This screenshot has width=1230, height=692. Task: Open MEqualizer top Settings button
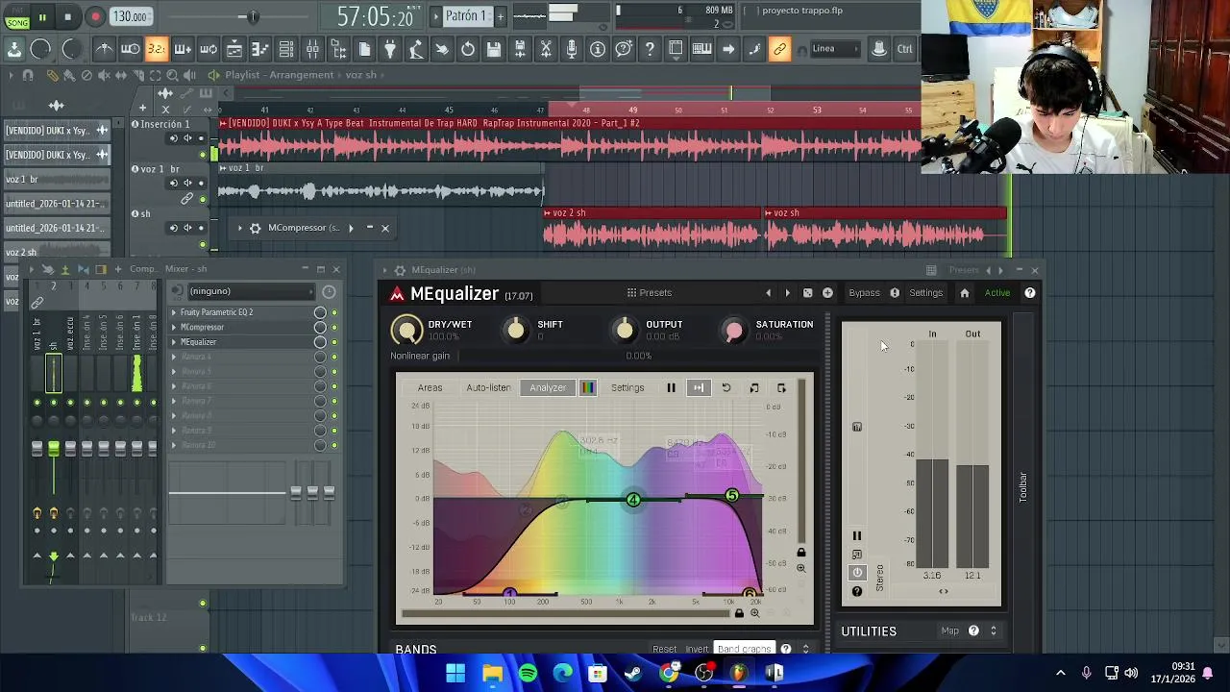(926, 293)
